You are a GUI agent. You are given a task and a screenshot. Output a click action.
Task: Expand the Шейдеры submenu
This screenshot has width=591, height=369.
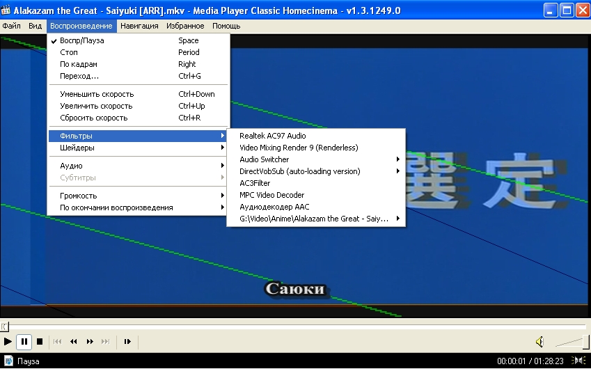pyautogui.click(x=138, y=148)
